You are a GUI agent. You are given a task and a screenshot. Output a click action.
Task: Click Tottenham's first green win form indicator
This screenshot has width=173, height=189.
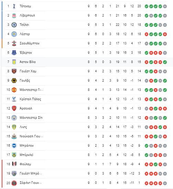pyautogui.click(x=147, y=7)
